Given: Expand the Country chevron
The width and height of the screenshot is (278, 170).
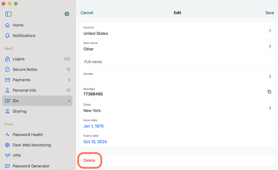Looking at the screenshot, I should pyautogui.click(x=270, y=31).
